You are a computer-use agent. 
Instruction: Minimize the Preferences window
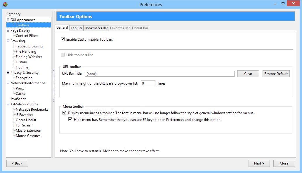click(x=275, y=4)
